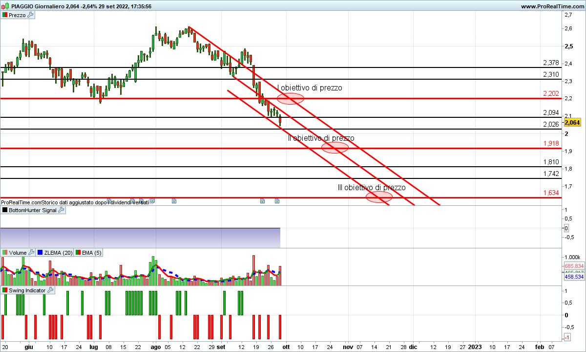This screenshot has height=352, width=586.
Task: Select the ZLEMA (20) indicator label
Action: pyautogui.click(x=58, y=253)
